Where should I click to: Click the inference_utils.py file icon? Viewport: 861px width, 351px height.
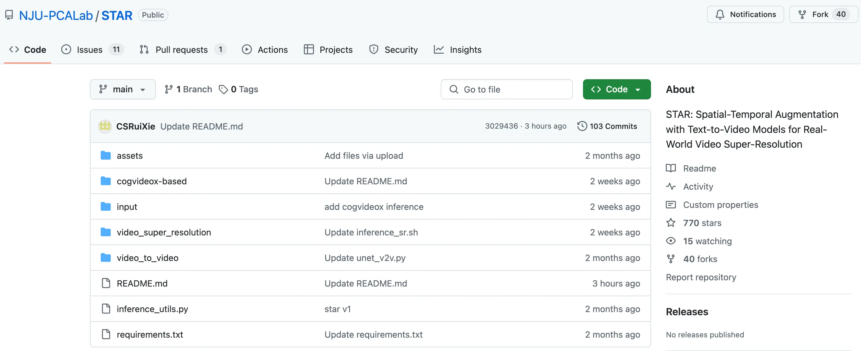[x=106, y=309]
